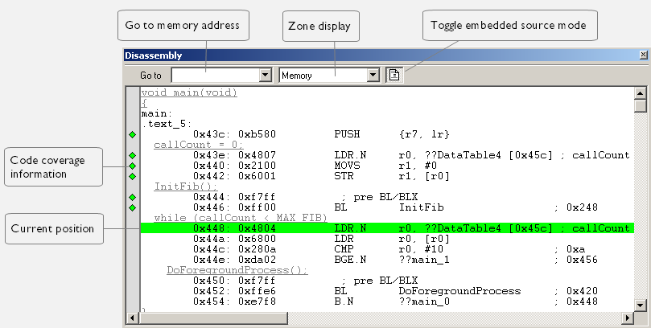Click coverage diamond beside BL InitFib 0x446
This screenshot has width=651, height=328.
(132, 207)
